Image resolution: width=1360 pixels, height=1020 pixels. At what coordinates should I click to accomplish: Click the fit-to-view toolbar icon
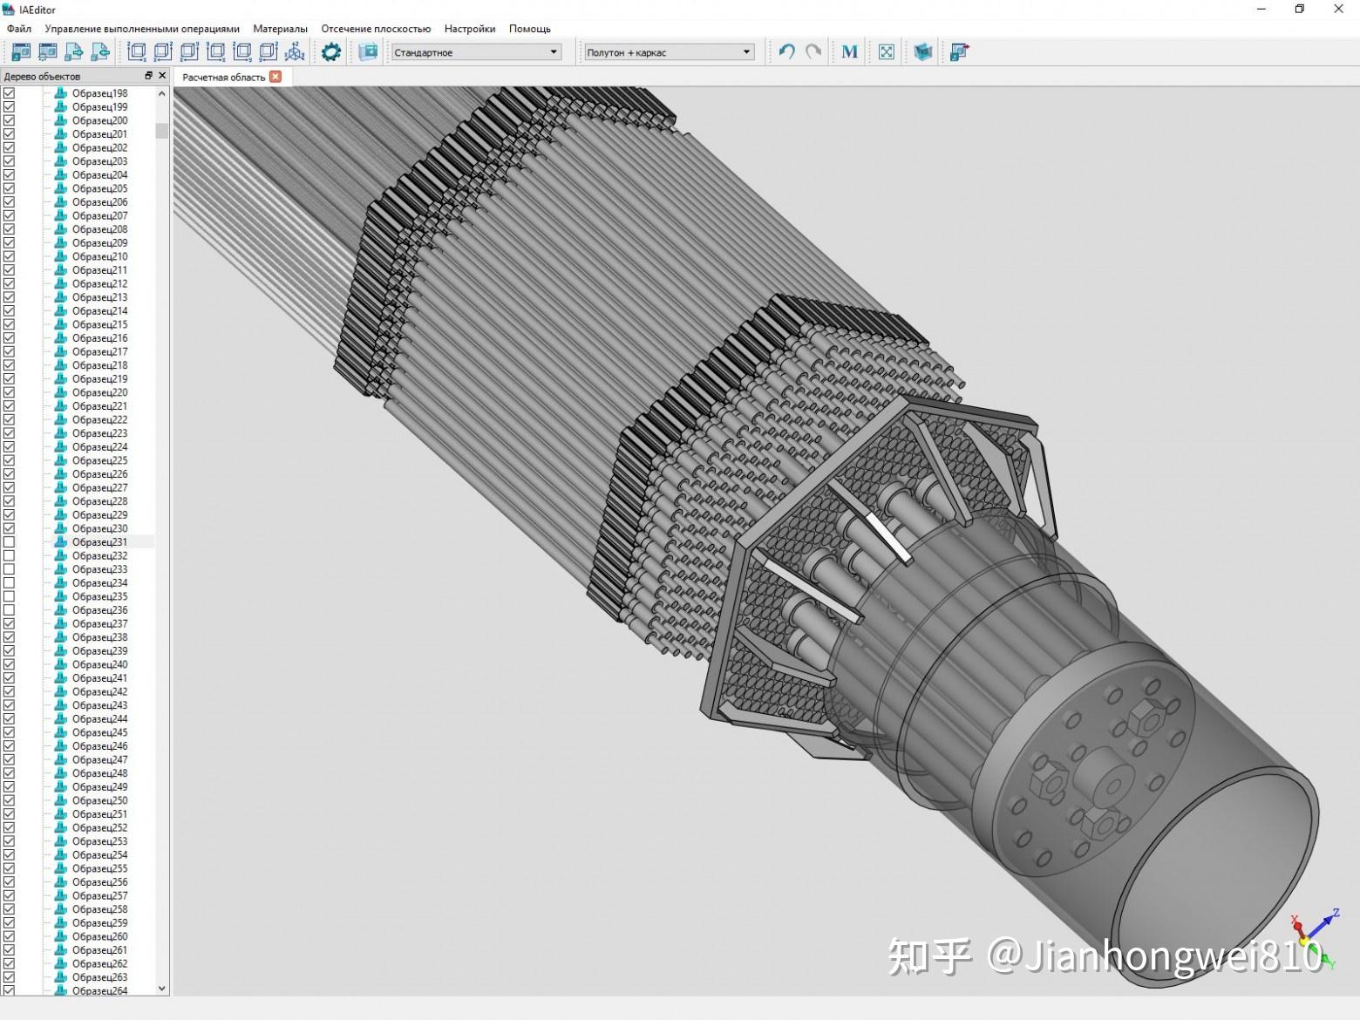click(x=886, y=51)
